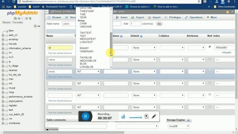Check Null checkbox for name row

[x=210, y=58]
